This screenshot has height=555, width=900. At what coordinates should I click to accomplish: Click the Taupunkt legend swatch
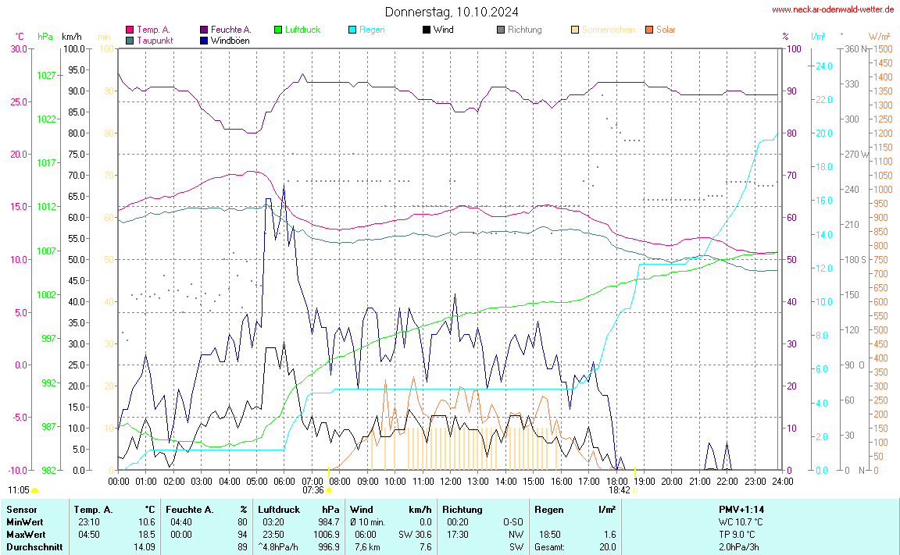[130, 40]
